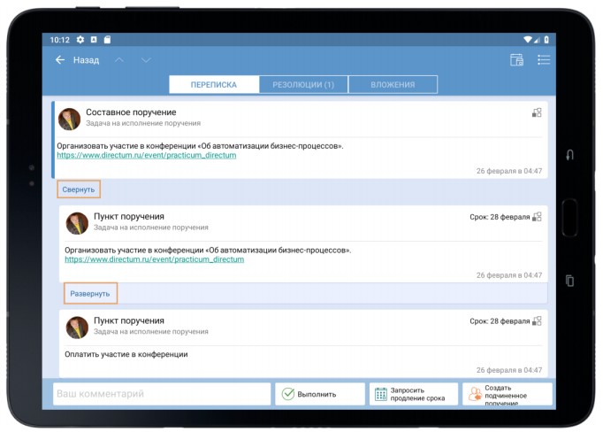Open directum link in Составное поручение

(147, 155)
